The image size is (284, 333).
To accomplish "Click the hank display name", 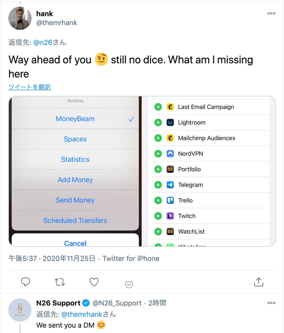I will (x=45, y=14).
